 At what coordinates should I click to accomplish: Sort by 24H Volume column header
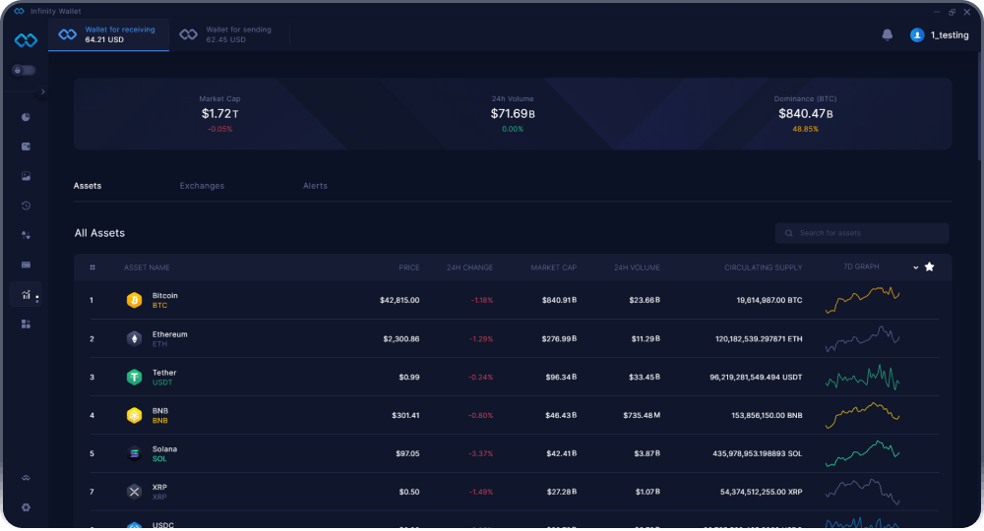coord(637,267)
